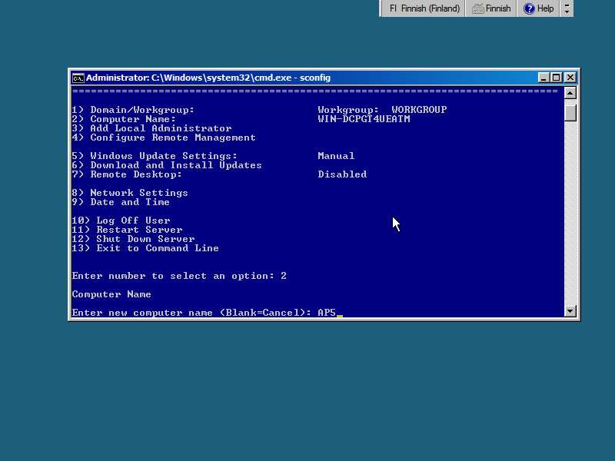This screenshot has height=461, width=615.
Task: Click the keyboard icon for Finnish layout
Action: (x=477, y=8)
